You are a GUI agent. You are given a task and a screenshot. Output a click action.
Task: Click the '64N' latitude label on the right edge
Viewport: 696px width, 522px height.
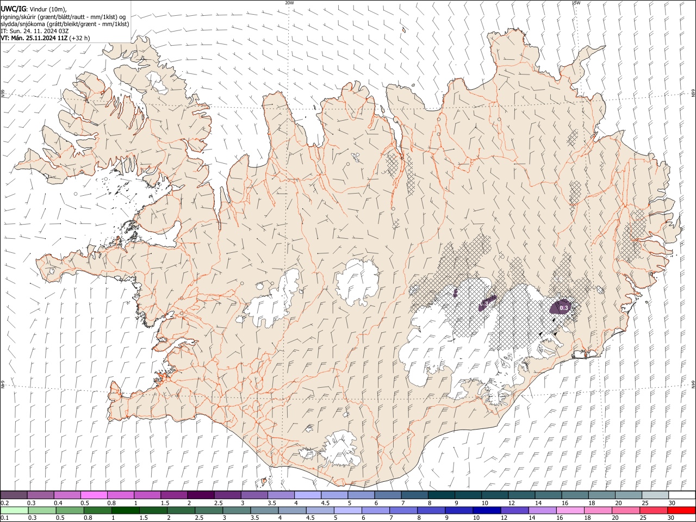tap(693, 384)
